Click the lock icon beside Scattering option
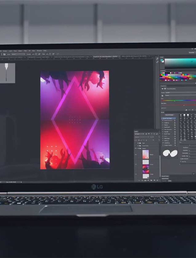This screenshot has height=258, width=196. 175,123
